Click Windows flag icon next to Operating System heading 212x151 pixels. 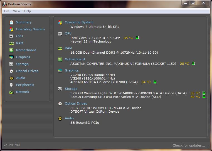point(60,22)
